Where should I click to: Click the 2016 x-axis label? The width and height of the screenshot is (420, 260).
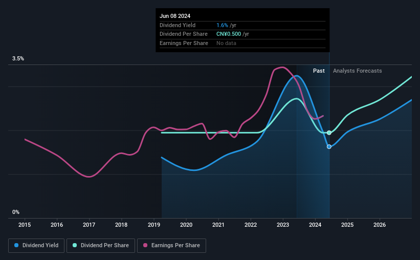point(57,225)
